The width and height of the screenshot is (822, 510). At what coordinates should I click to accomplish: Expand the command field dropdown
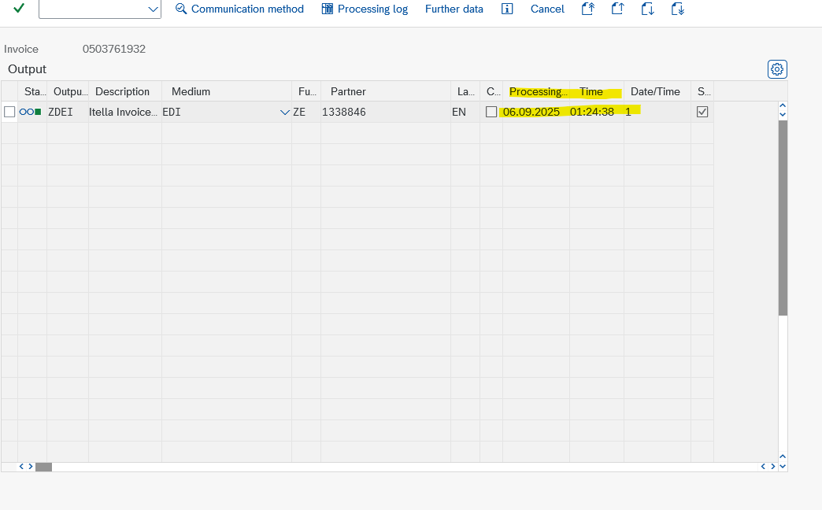[153, 9]
